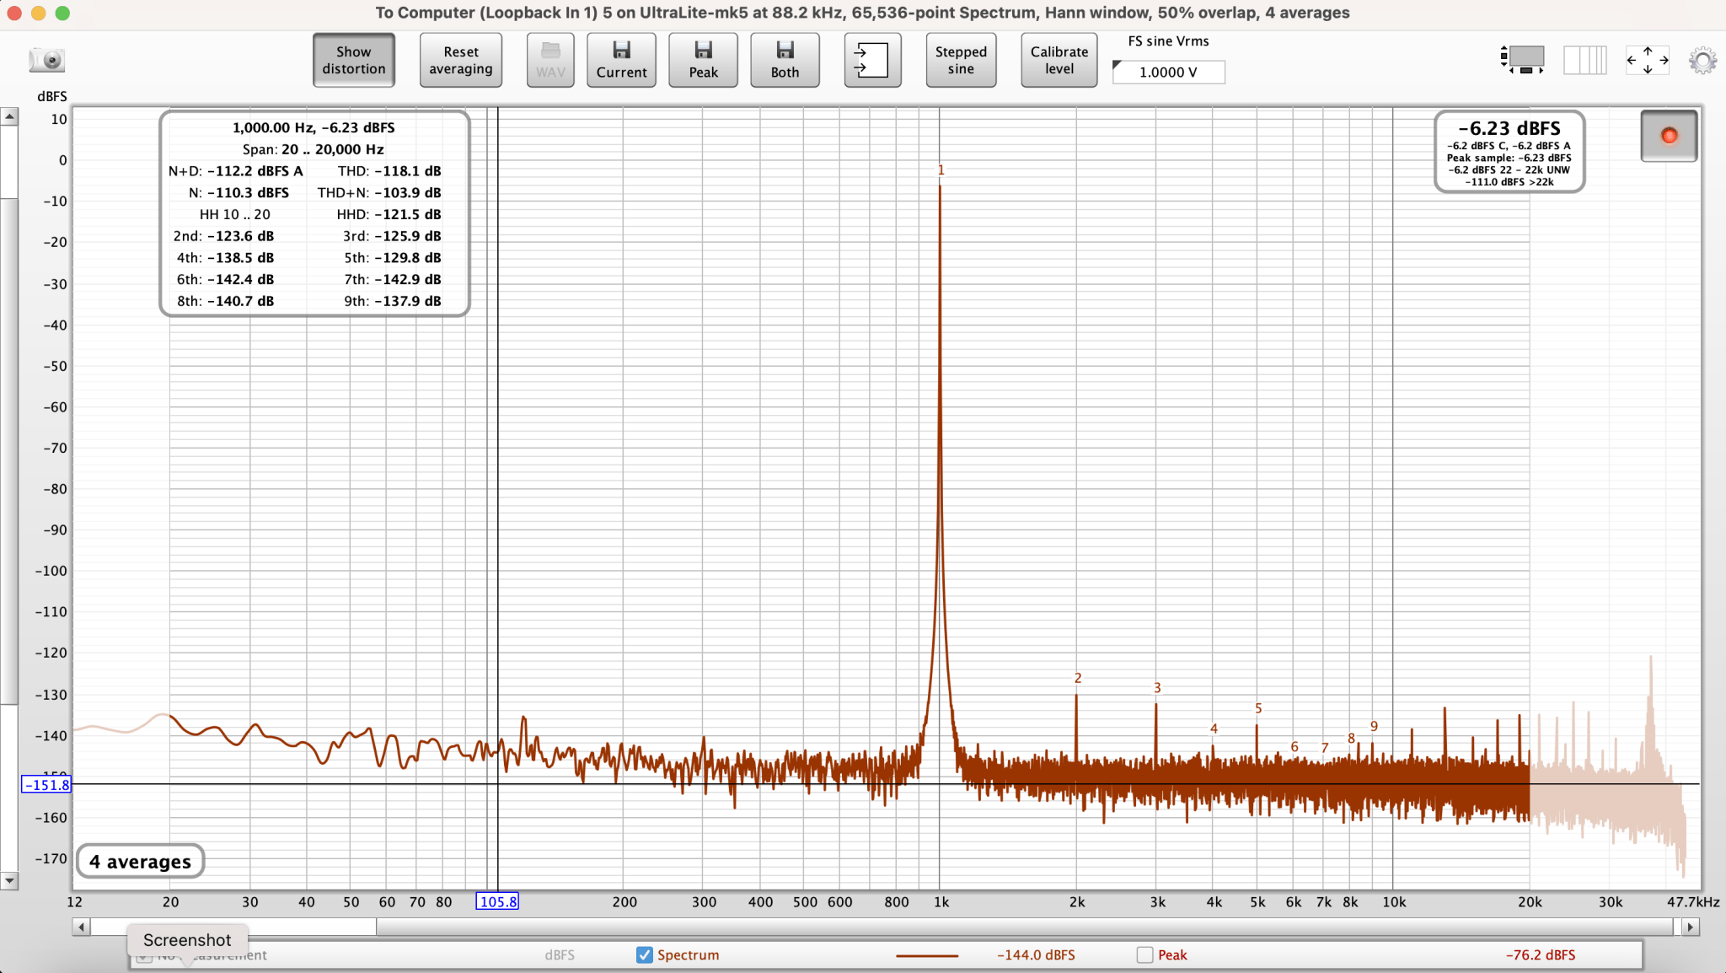Screen dimensions: 1726x973
Task: Click horizontal scrollbar right arrow
Action: pyautogui.click(x=1691, y=927)
